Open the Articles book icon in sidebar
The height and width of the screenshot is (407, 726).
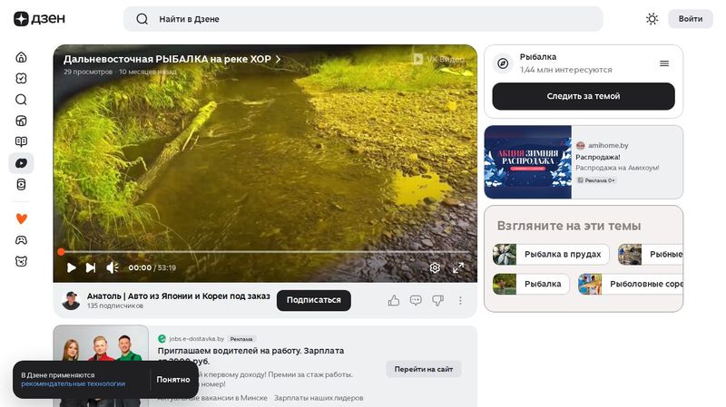21,142
